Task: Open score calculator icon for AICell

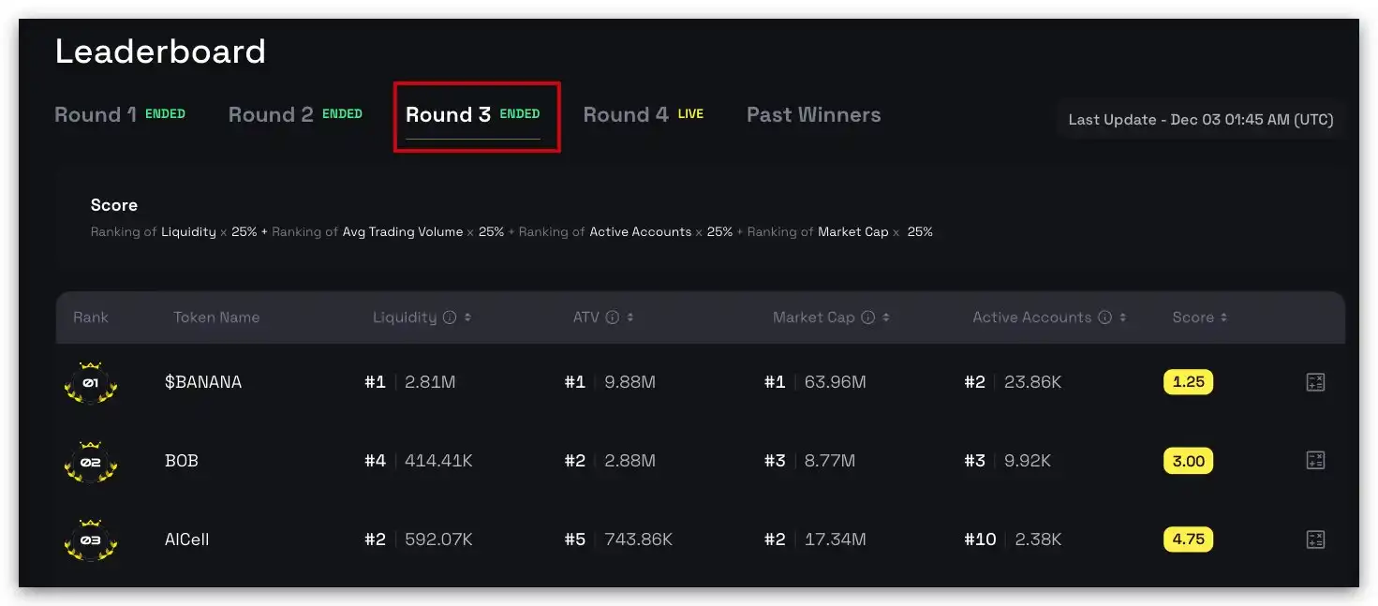Action: (x=1315, y=539)
